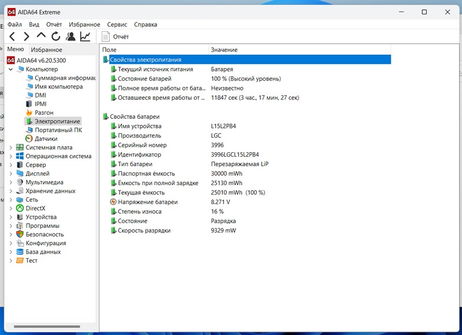The height and width of the screenshot is (335, 462).
Task: Open the Файл menu
Action: pos(15,25)
